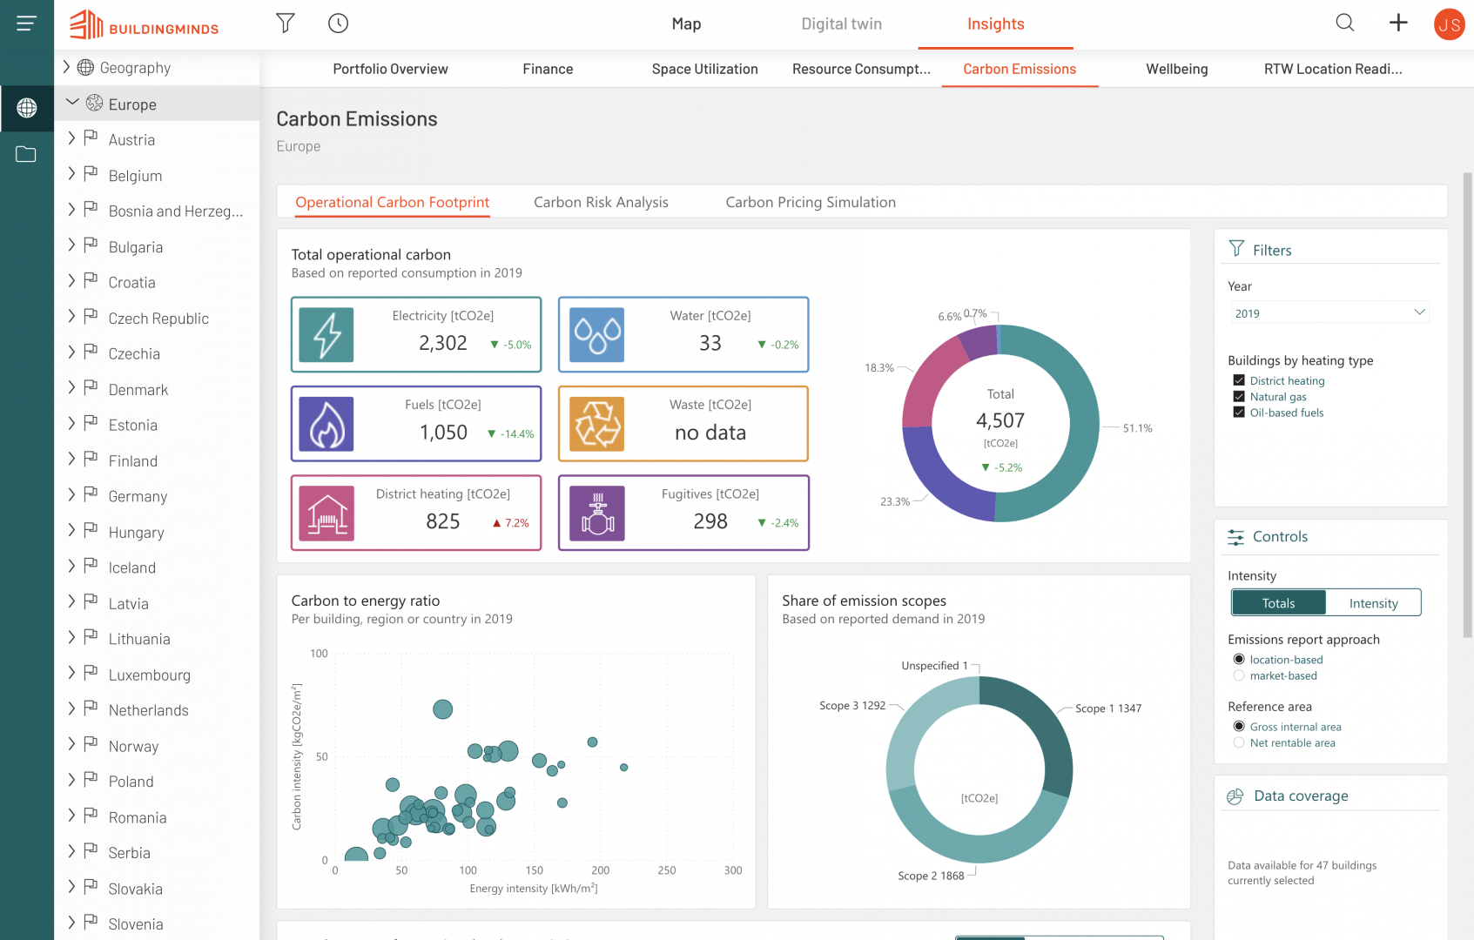Click the BuildingMinds logo
This screenshot has height=940, width=1474.
(x=145, y=24)
